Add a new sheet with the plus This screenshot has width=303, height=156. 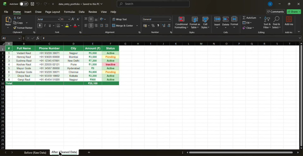pos(89,152)
